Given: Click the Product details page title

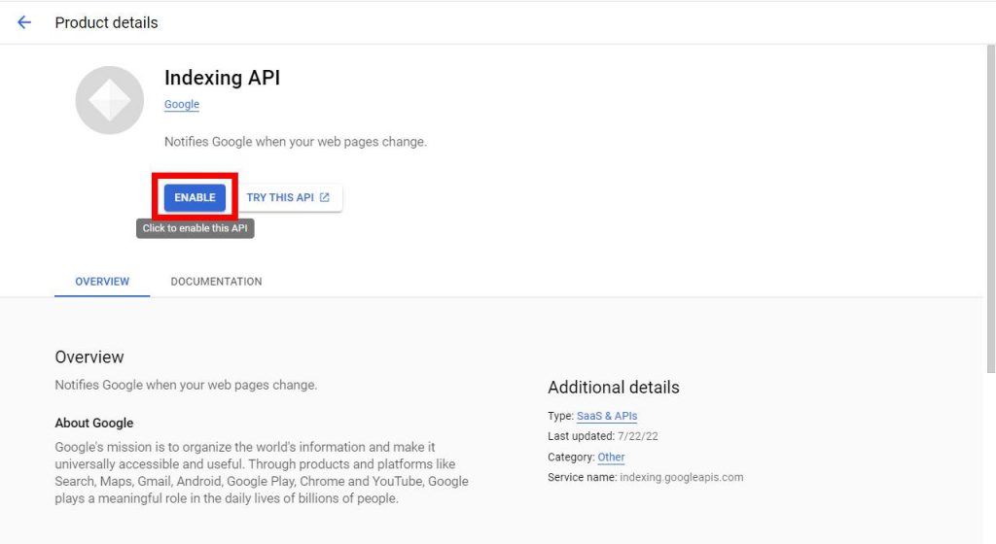Looking at the screenshot, I should [106, 22].
